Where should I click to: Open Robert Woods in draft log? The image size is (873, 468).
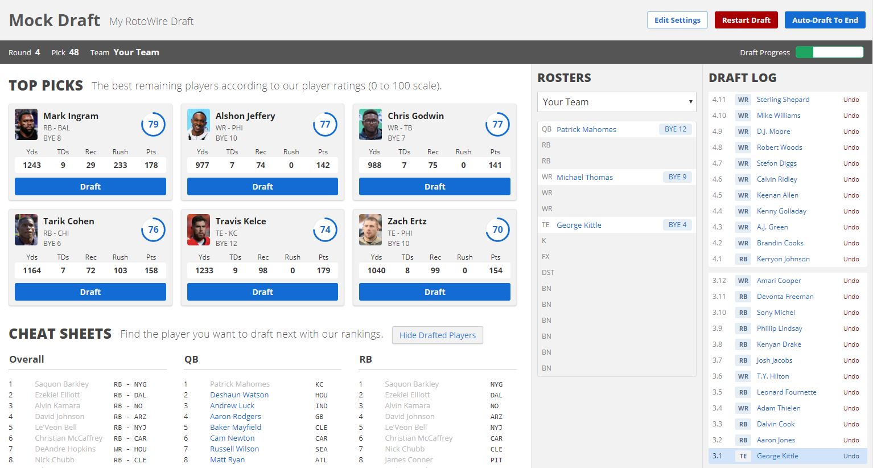pyautogui.click(x=779, y=147)
